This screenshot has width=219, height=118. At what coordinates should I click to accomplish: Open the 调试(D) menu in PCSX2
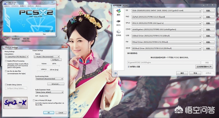38,6
